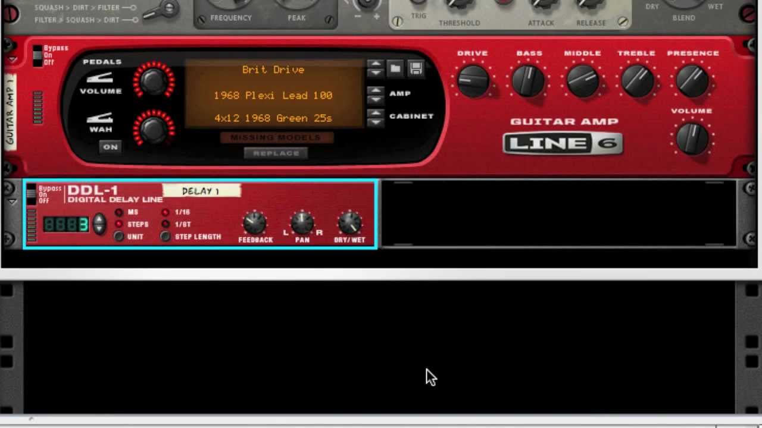762x428 pixels.
Task: Step to previous Cabinet model
Action: pyautogui.click(x=375, y=112)
